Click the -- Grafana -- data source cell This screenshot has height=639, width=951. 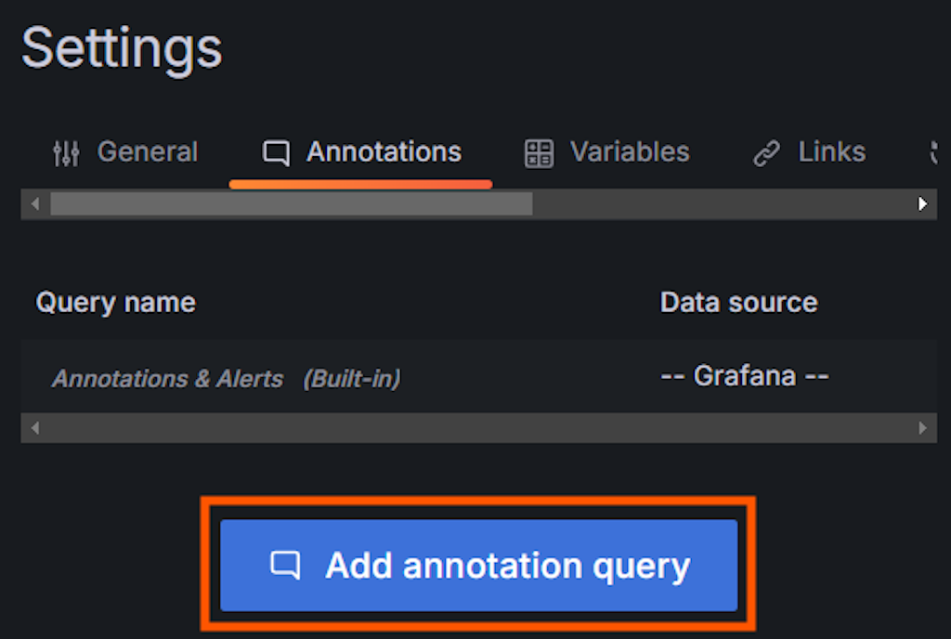745,376
